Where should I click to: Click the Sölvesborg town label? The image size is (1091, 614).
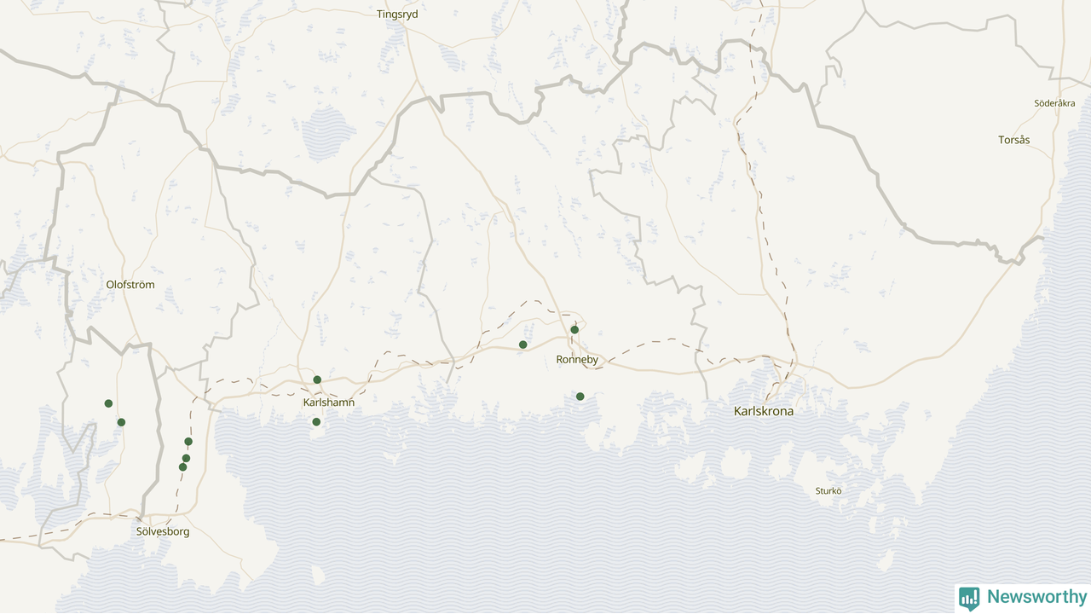pos(163,531)
